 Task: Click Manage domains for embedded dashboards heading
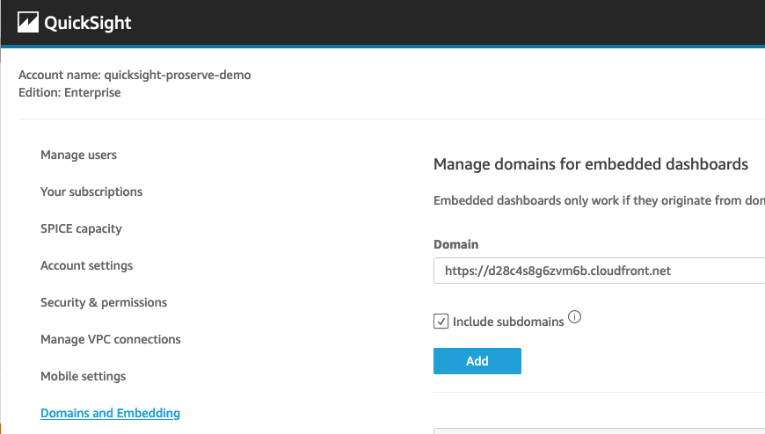pos(591,163)
